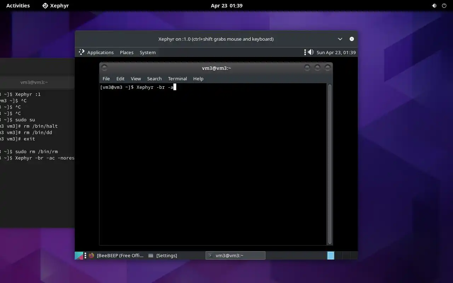453x283 pixels.
Task: Click the MATE logo icon beside Applications
Action: coord(82,52)
